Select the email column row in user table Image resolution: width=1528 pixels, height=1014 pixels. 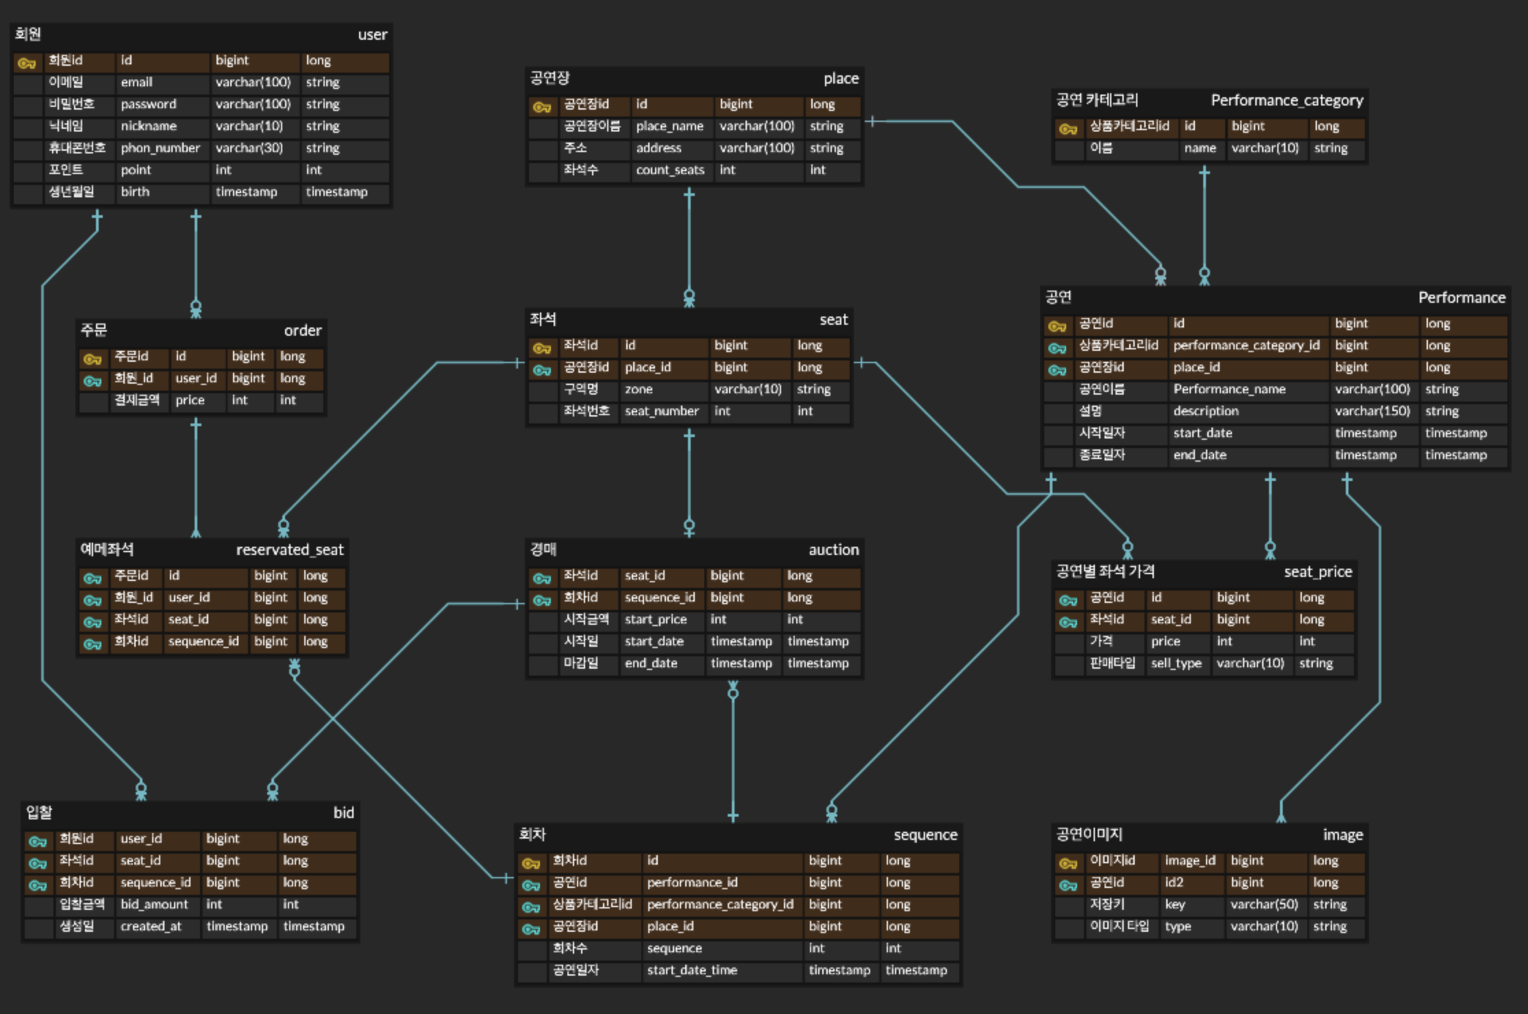[x=137, y=82]
